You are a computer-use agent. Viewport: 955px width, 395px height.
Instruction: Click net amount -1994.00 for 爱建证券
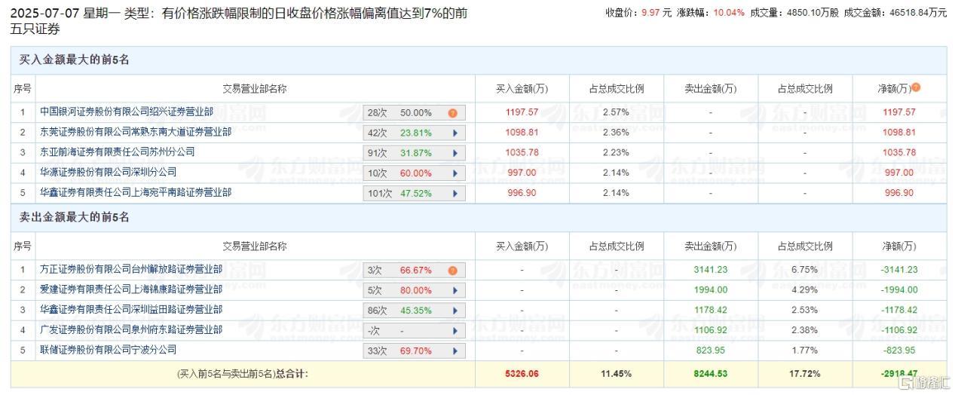click(898, 289)
